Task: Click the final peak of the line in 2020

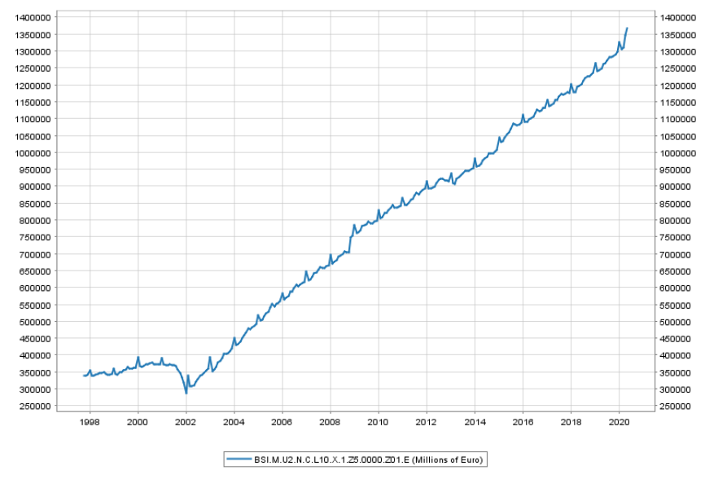Action: [627, 28]
